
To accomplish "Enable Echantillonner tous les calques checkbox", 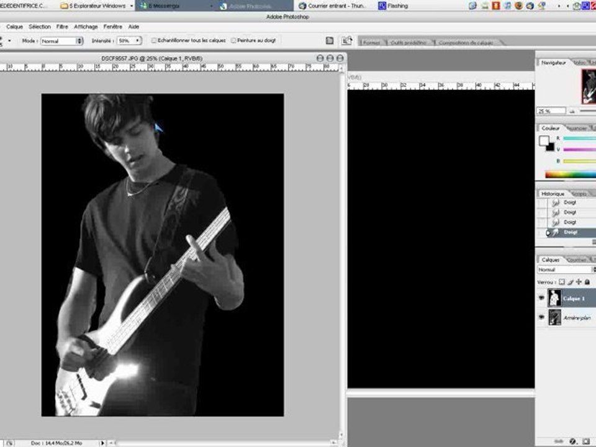I will point(154,40).
